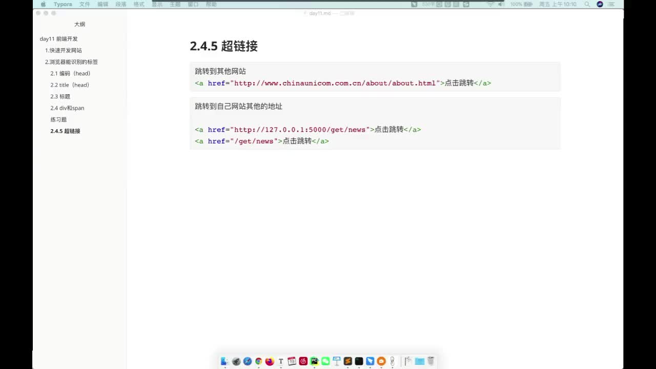
Task: Open Finder from the dock
Action: [224, 361]
